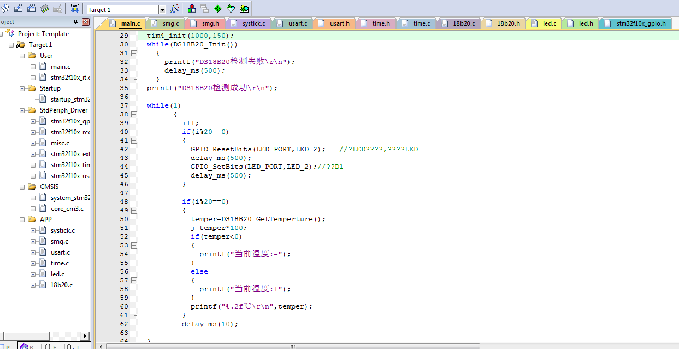This screenshot has height=349, width=679.
Task: Switch to the usart.h editor tab
Action: [335, 23]
